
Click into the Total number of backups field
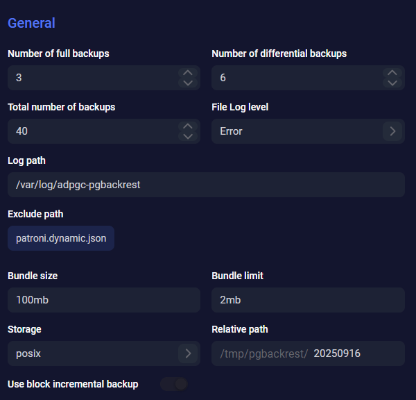[x=90, y=131]
